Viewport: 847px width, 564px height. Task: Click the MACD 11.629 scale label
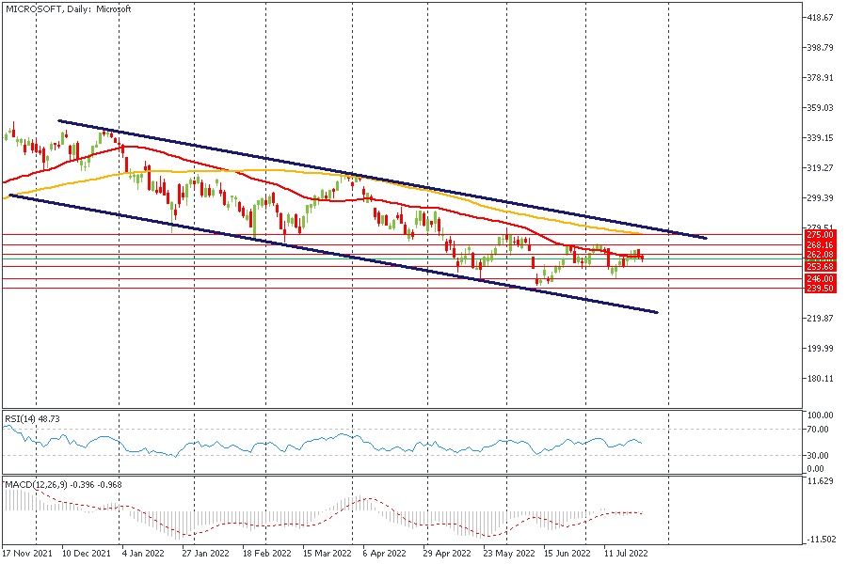[821, 481]
